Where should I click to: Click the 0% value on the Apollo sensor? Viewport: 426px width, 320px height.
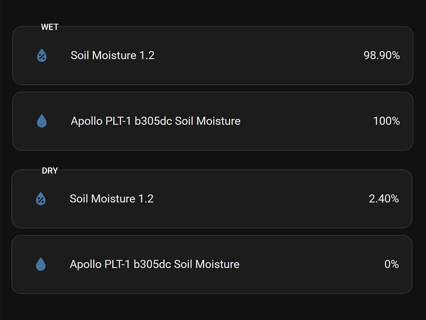pos(392,264)
